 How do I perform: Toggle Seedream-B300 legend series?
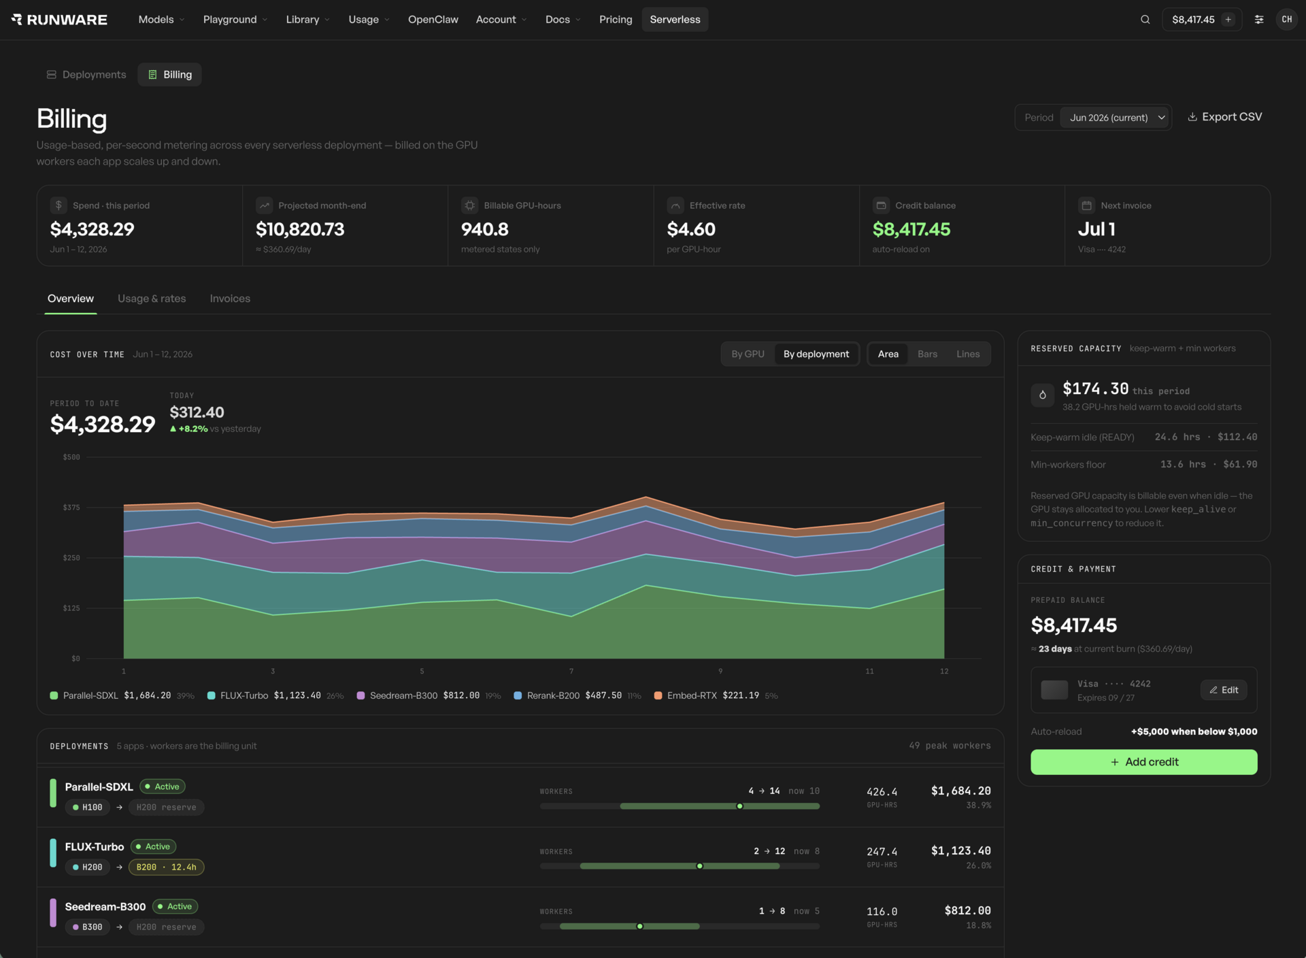(429, 695)
